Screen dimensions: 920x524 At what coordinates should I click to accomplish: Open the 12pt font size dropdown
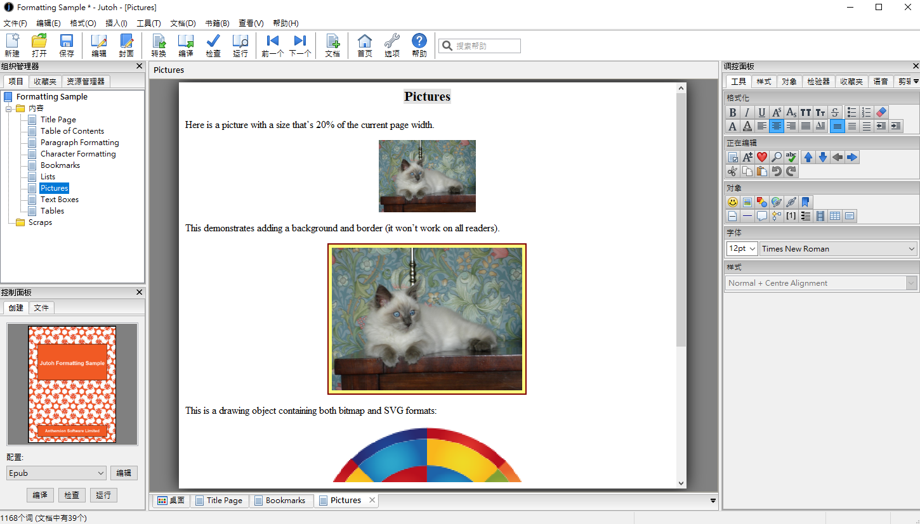pyautogui.click(x=742, y=248)
